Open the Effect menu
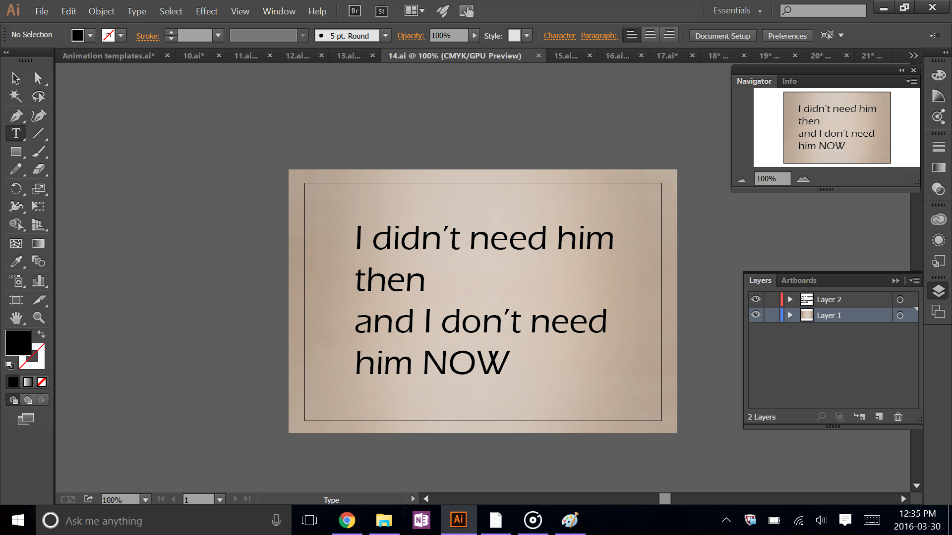Screen dimensions: 952x535 click(x=206, y=11)
